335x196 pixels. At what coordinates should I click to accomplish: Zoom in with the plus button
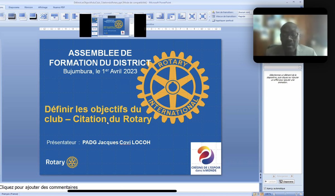coord(296,194)
